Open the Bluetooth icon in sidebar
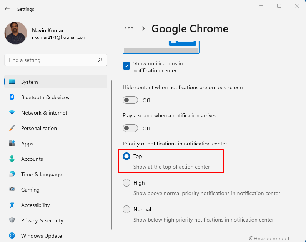 pyautogui.click(x=12, y=97)
